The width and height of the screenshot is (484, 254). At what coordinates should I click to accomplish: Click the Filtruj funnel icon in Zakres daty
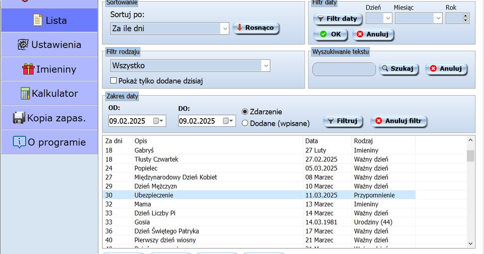point(330,121)
